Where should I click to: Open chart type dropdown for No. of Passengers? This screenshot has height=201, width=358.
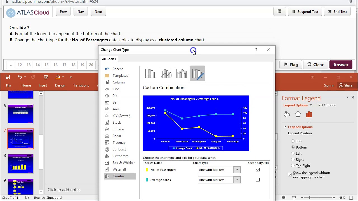click(237, 170)
